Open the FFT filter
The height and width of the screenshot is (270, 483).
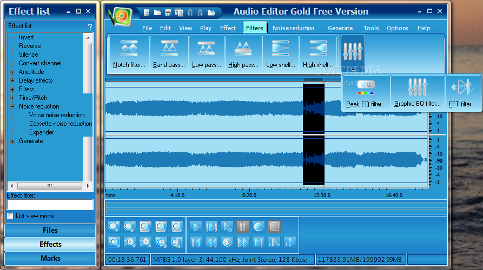462,93
